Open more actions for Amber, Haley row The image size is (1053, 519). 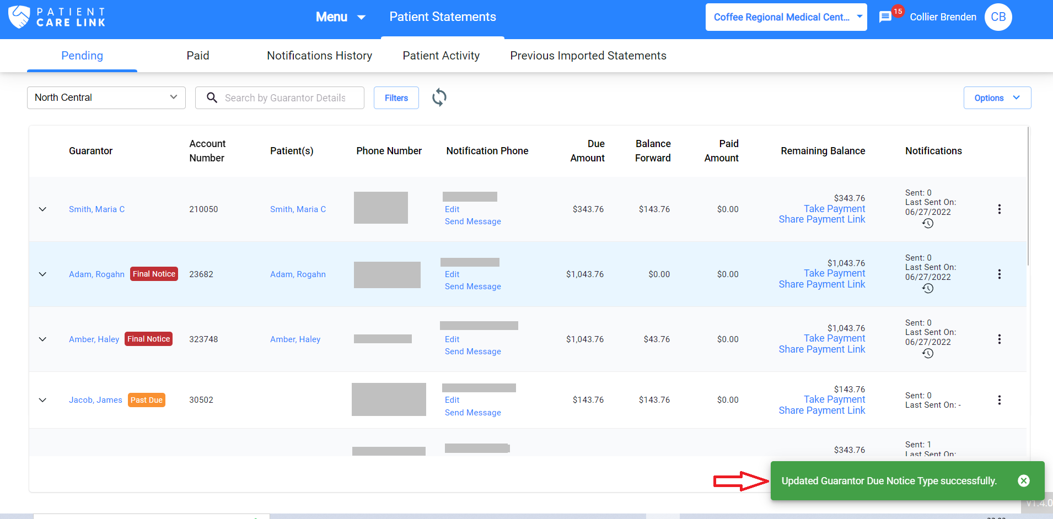(999, 339)
